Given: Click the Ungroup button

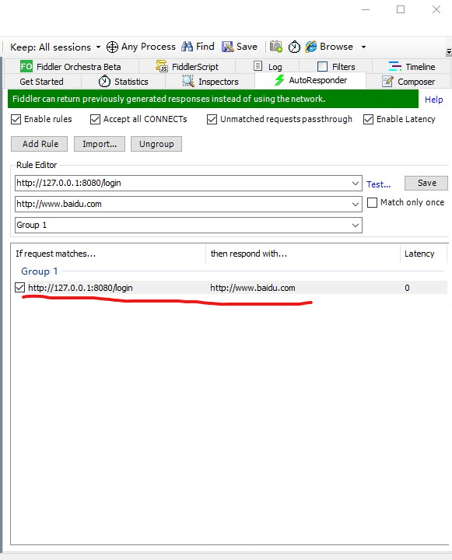Looking at the screenshot, I should (156, 144).
